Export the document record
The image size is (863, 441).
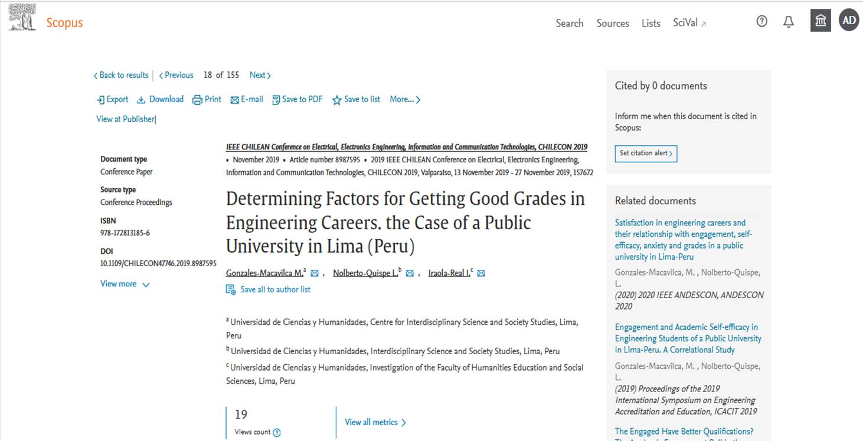pyautogui.click(x=112, y=100)
